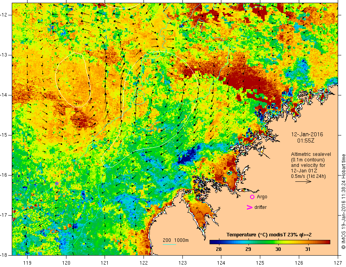Image resolution: width=346 pixels, height=267 pixels.
Task: Click the 'and velocity for' text
Action: pyautogui.click(x=308, y=165)
